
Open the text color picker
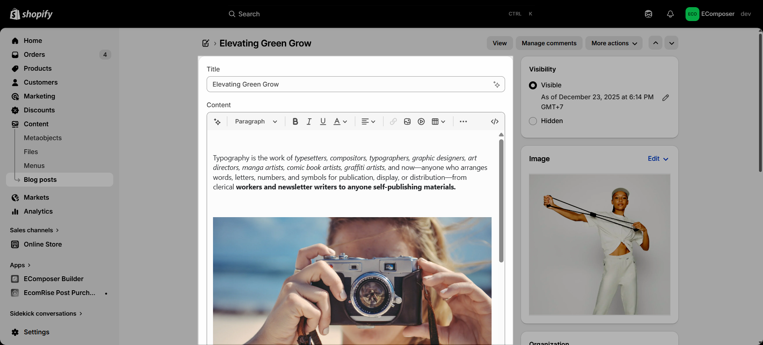point(340,121)
